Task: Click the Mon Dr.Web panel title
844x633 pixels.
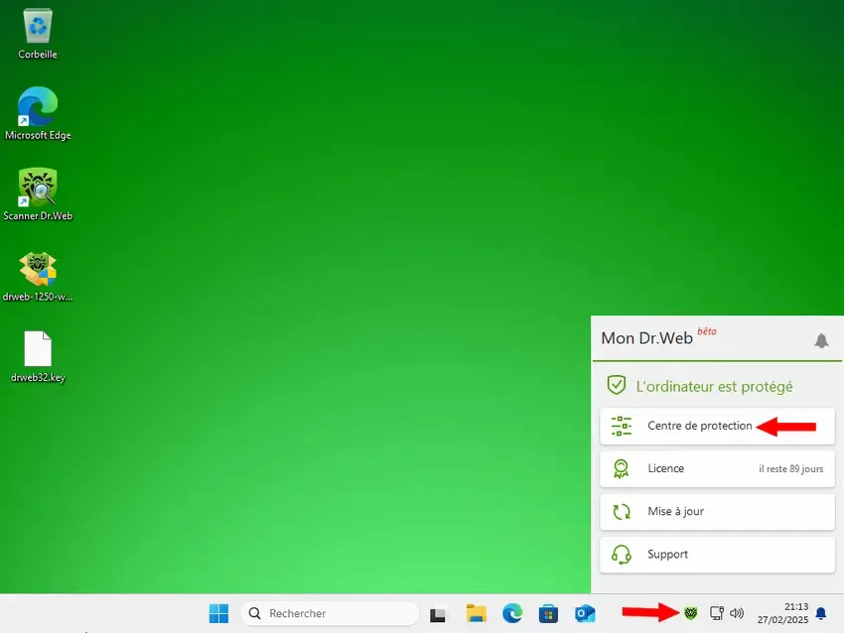Action: pyautogui.click(x=646, y=338)
